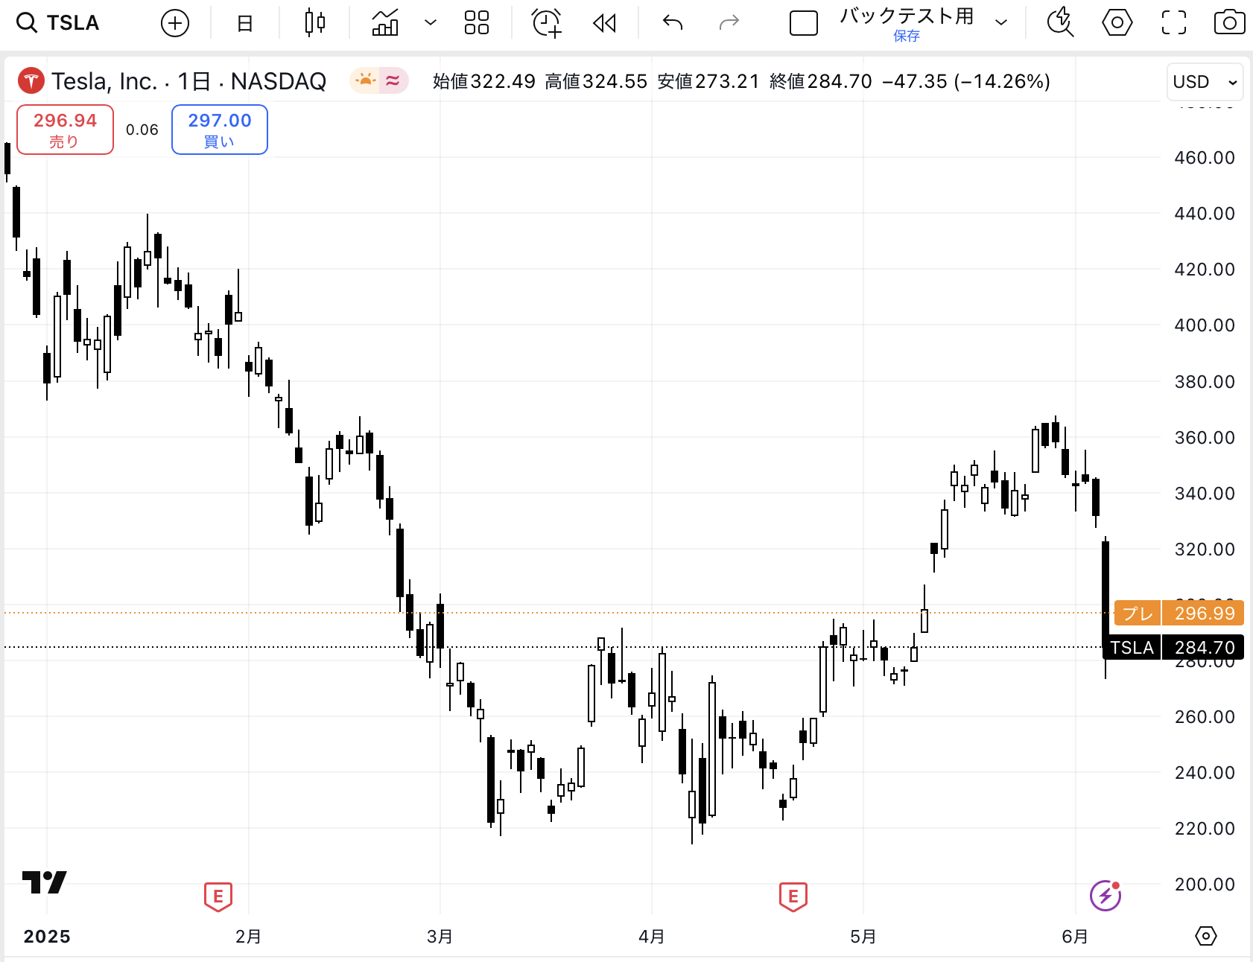This screenshot has height=962, width=1253.
Task: Create an alert with clock icon
Action: pyautogui.click(x=547, y=23)
